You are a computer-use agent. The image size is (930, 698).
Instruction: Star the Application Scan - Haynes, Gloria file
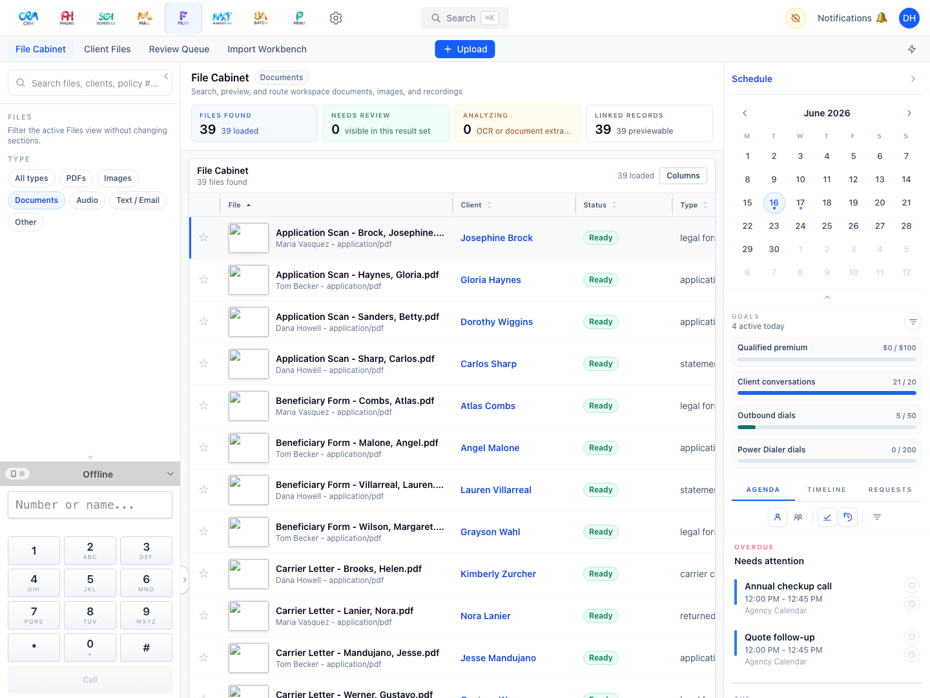click(203, 279)
